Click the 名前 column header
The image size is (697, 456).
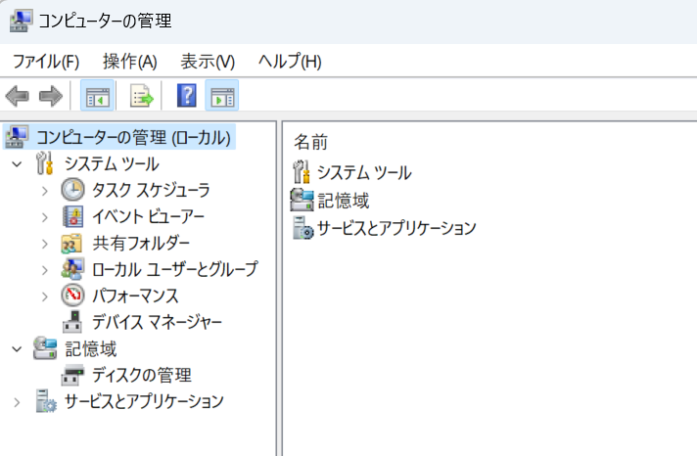[310, 142]
